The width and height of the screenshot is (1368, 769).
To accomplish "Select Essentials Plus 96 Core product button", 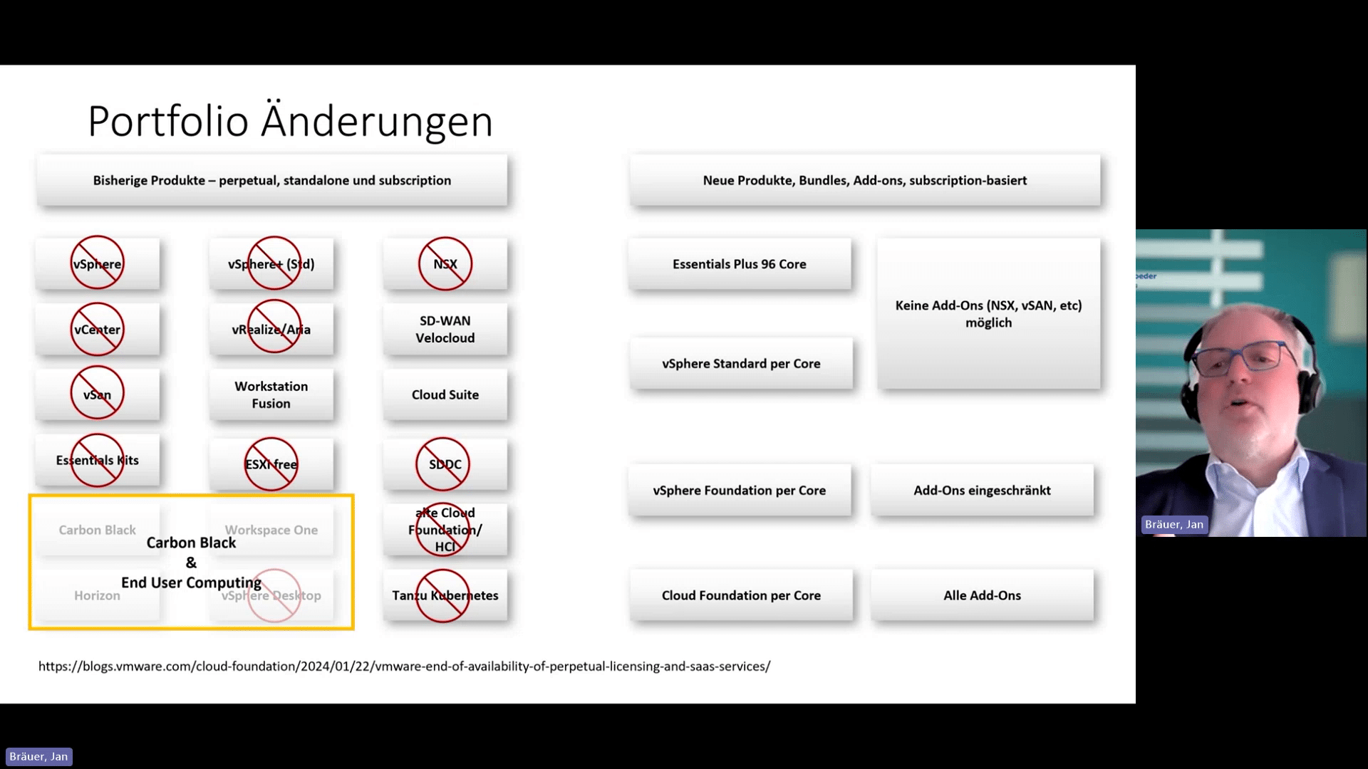I will (x=740, y=264).
